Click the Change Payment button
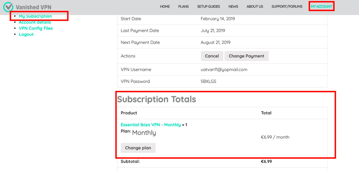This screenshot has width=359, height=171. 246,56
